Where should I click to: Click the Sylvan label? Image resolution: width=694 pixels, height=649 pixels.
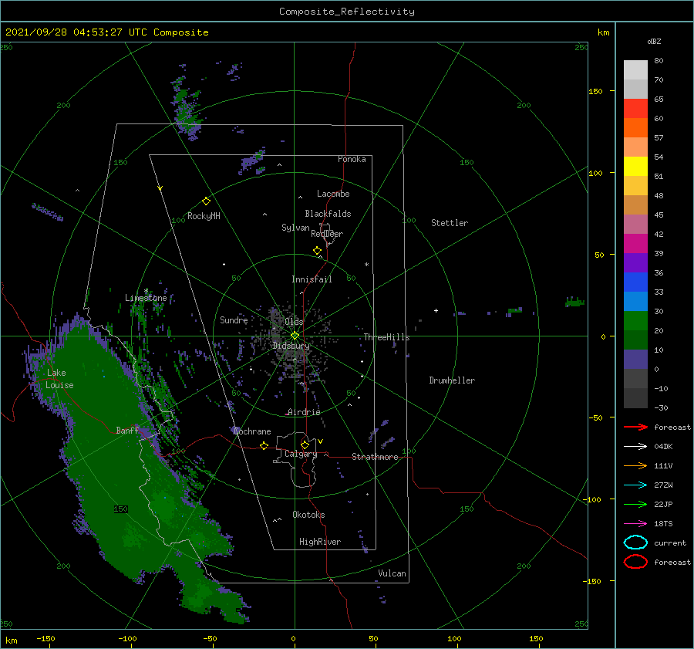click(x=295, y=228)
